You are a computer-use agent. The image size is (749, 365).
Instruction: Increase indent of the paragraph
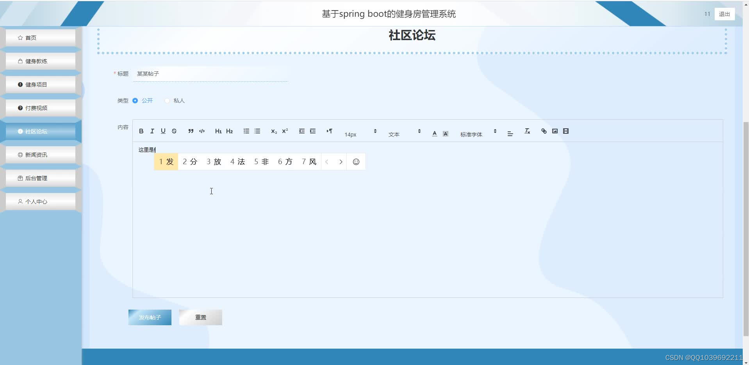[x=313, y=131]
